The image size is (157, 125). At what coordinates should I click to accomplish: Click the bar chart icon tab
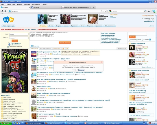(63, 49)
